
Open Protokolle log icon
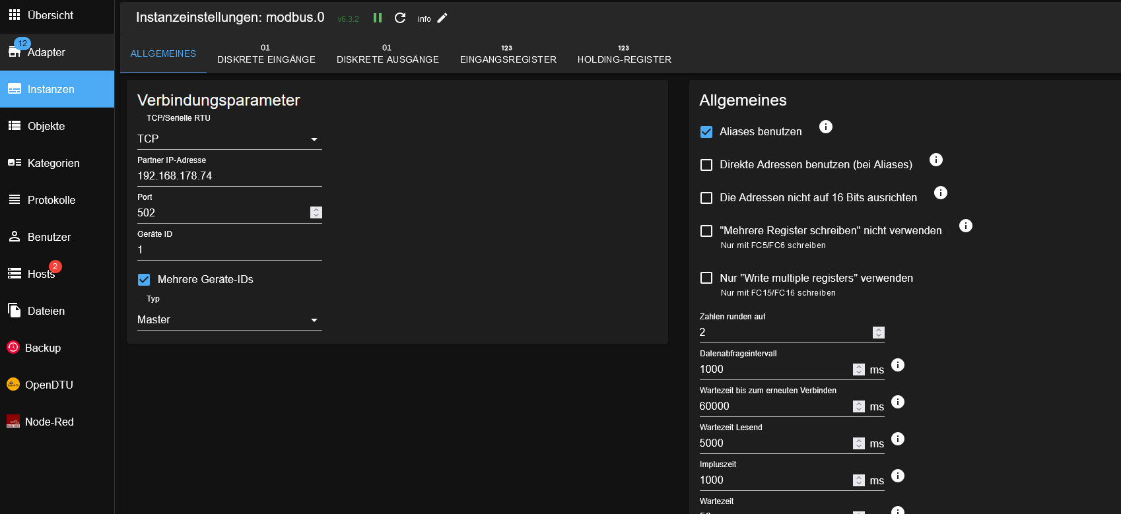point(15,200)
